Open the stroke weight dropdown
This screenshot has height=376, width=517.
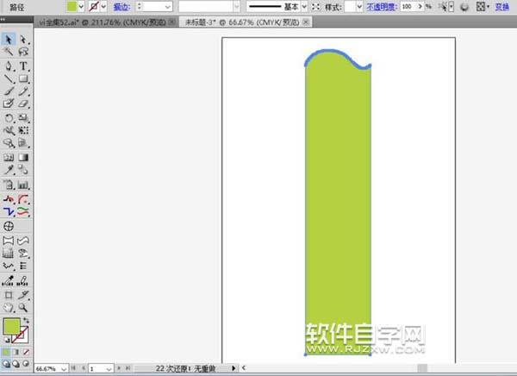click(x=168, y=7)
